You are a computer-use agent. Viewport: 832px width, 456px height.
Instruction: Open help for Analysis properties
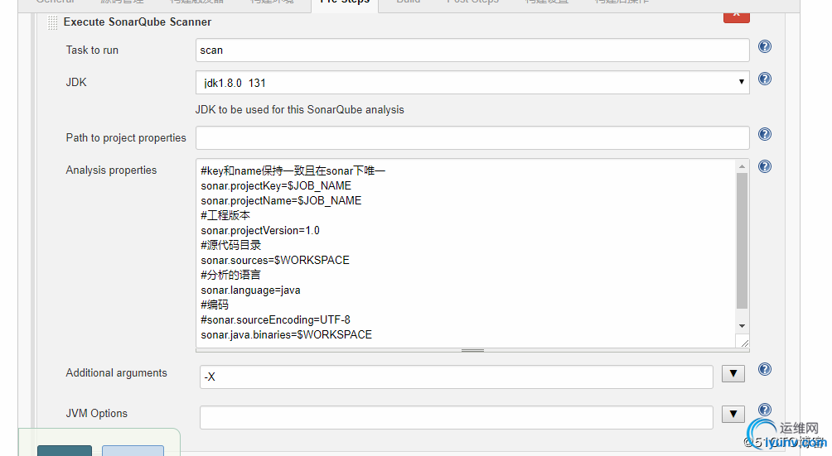tap(765, 166)
